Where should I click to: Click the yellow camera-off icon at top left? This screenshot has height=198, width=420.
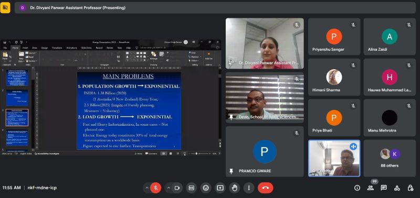[x=5, y=8]
